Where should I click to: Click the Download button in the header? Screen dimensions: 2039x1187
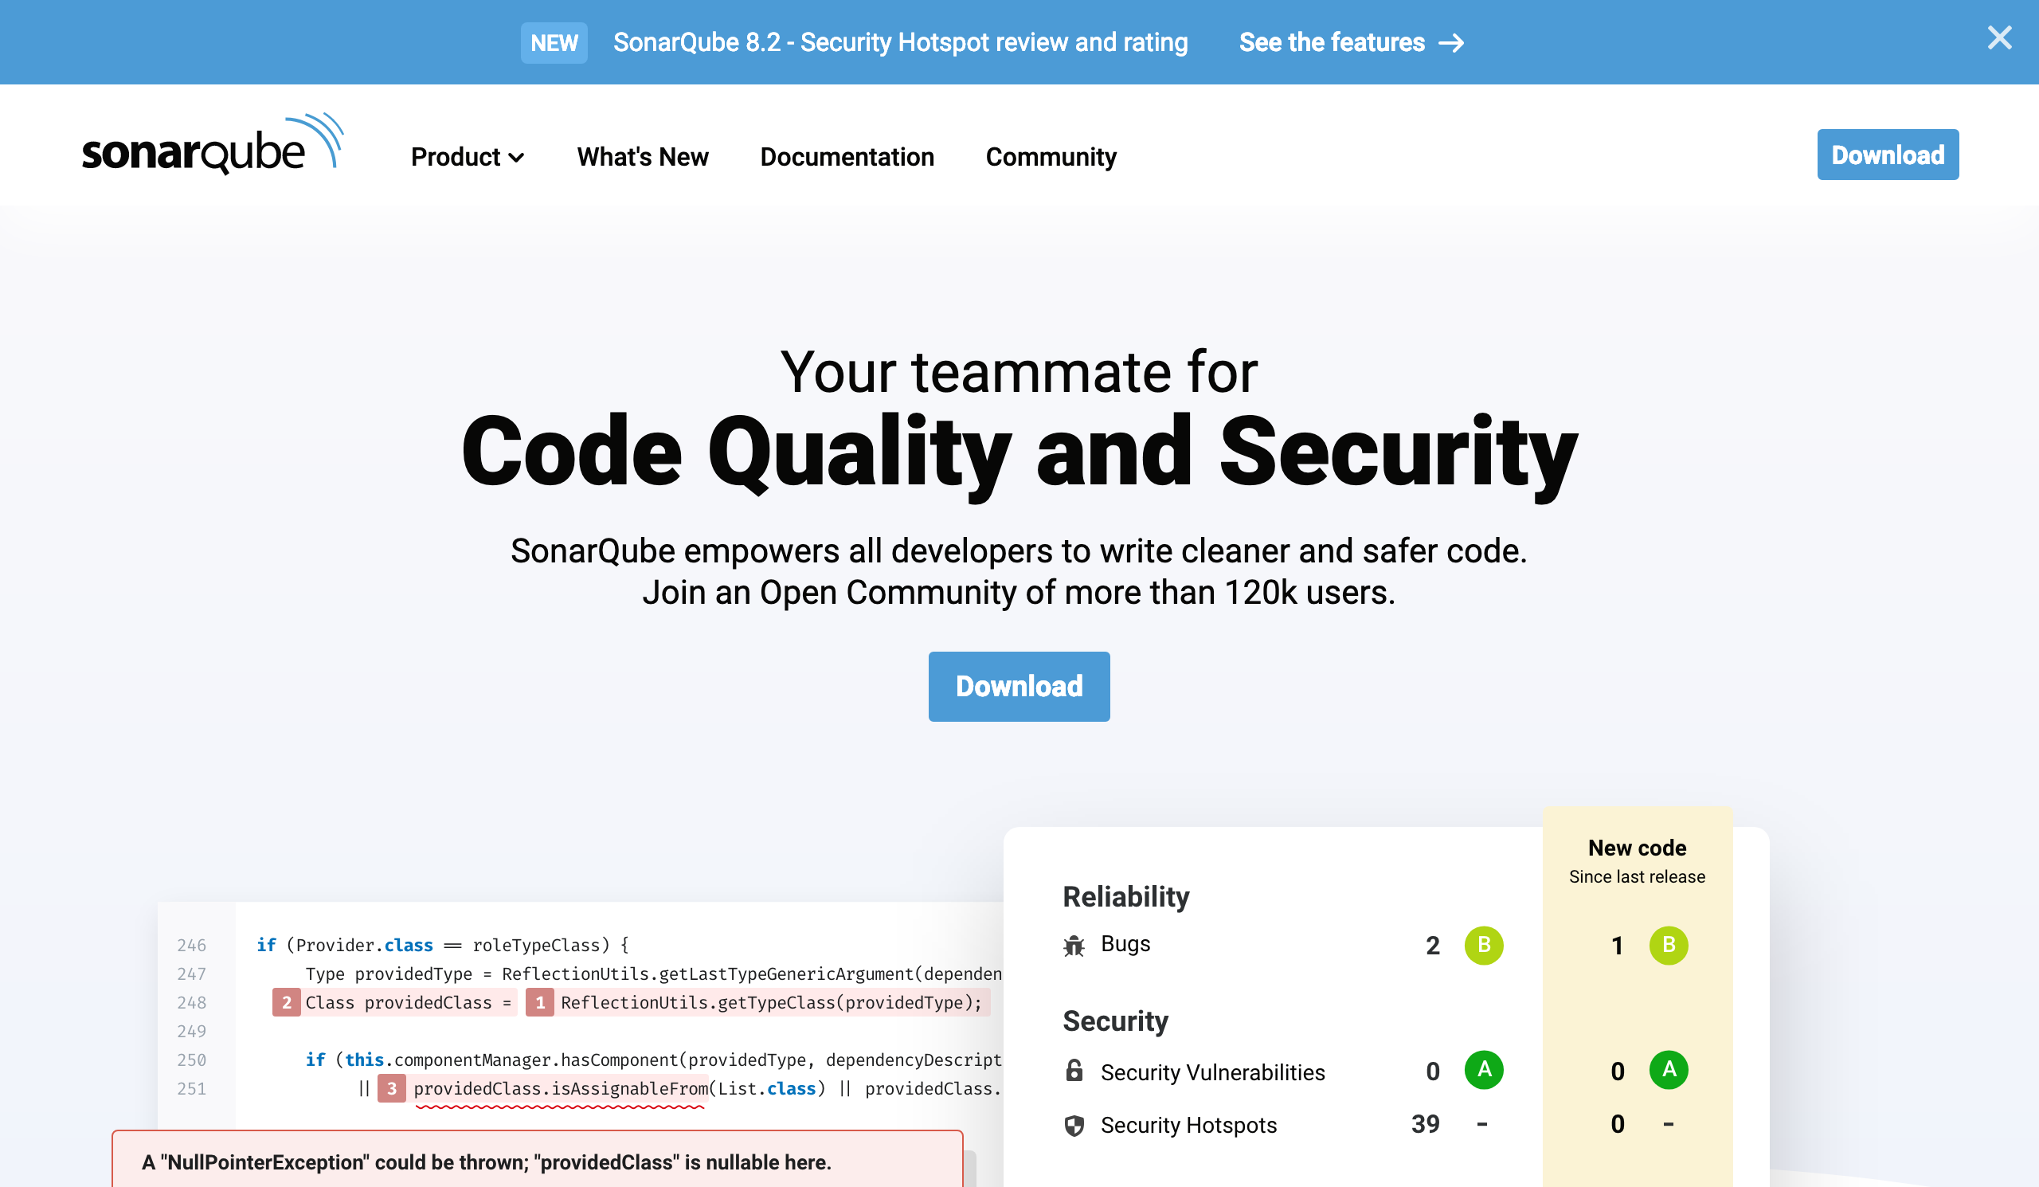point(1888,155)
